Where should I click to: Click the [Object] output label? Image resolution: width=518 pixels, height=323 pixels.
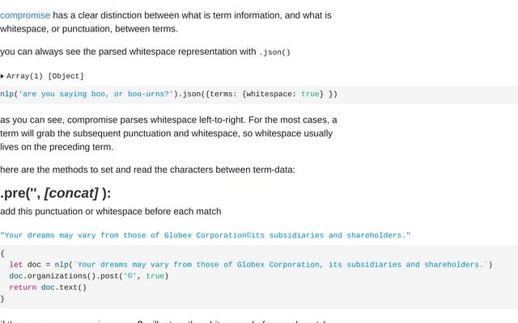pyautogui.click(x=66, y=76)
